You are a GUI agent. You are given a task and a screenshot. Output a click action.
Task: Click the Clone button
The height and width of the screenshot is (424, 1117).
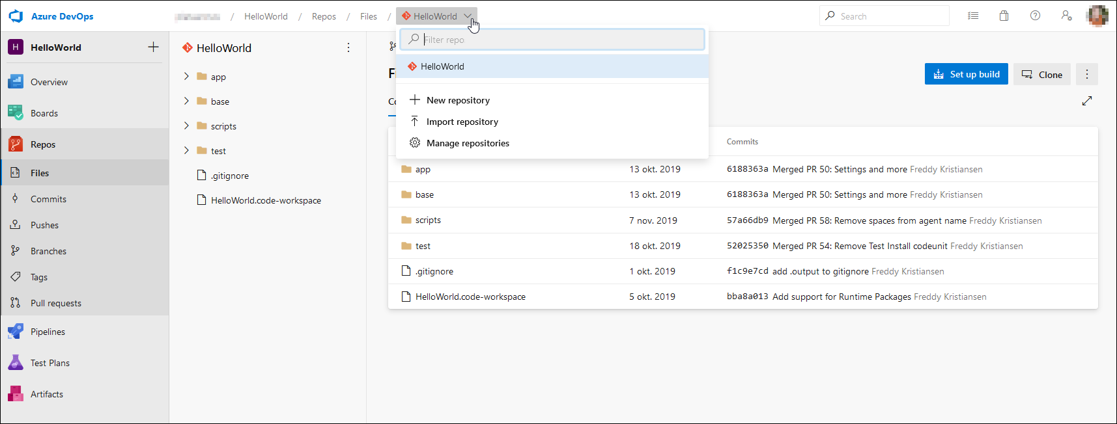pos(1042,74)
